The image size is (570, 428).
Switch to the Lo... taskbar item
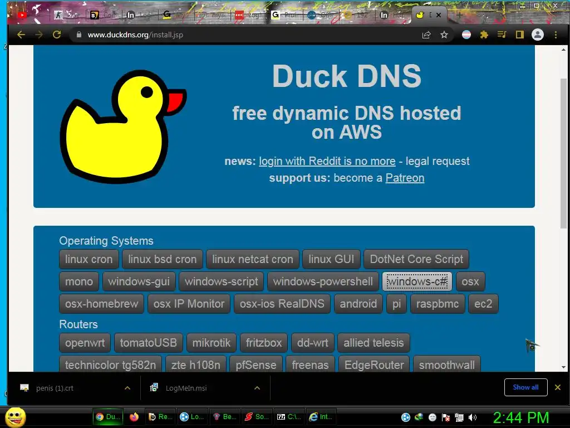pos(192,417)
